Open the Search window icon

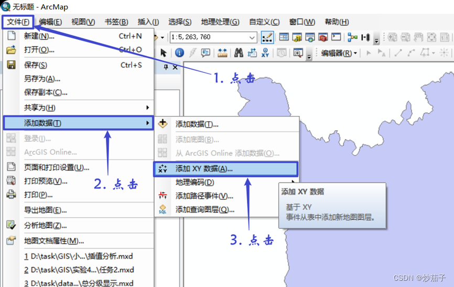tap(310, 37)
